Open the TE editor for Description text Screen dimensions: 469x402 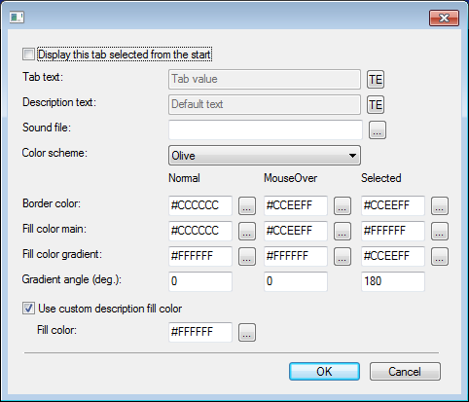pyautogui.click(x=376, y=104)
